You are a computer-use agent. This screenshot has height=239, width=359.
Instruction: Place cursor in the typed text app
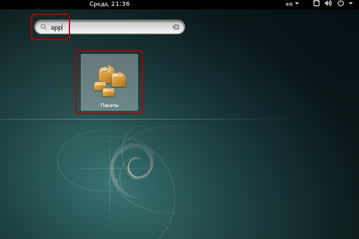pyautogui.click(x=56, y=27)
